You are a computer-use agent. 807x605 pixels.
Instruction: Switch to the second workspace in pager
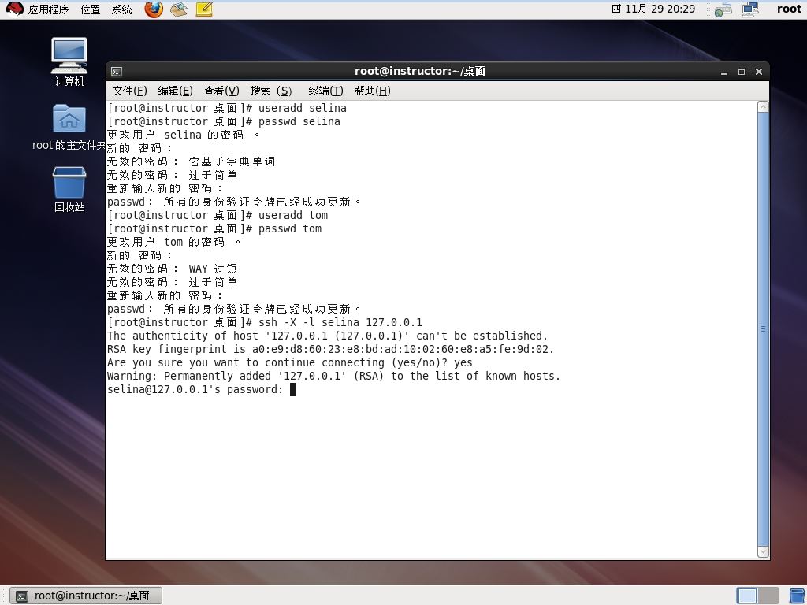coord(768,596)
